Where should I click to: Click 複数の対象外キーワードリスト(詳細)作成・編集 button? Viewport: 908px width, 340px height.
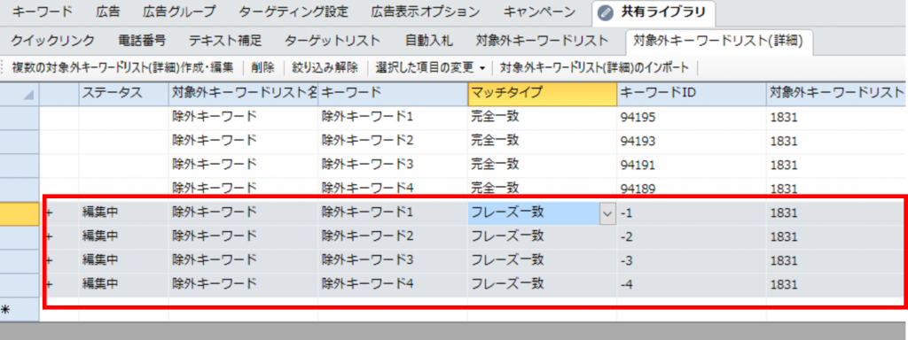(122, 67)
